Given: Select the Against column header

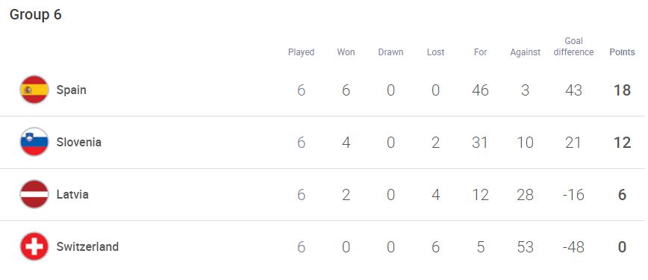Looking at the screenshot, I should coord(526,52).
